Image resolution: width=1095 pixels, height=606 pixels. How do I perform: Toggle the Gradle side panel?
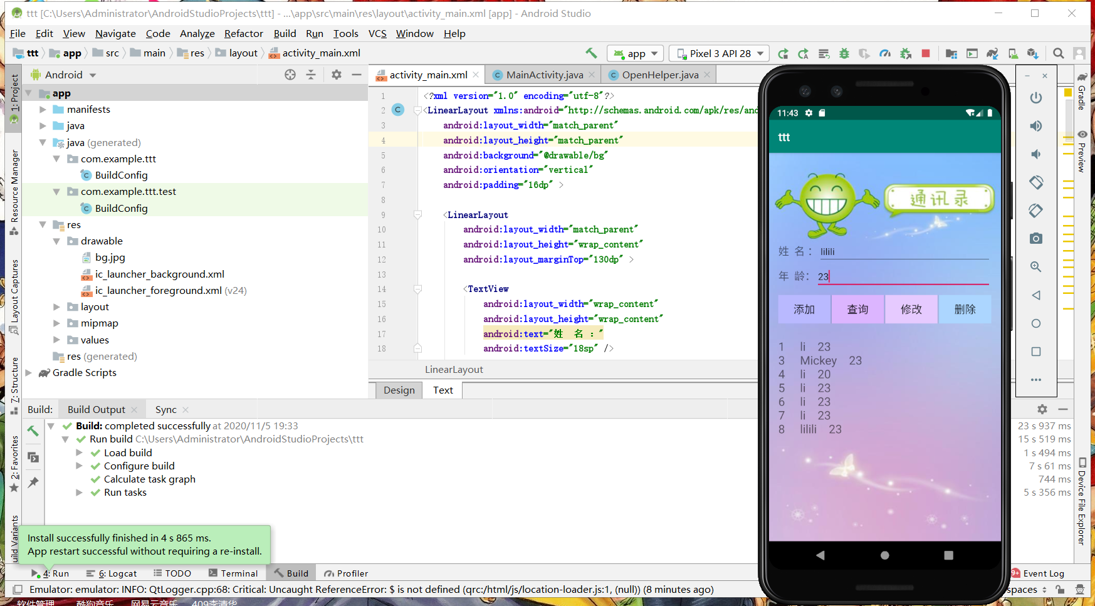click(x=1082, y=91)
